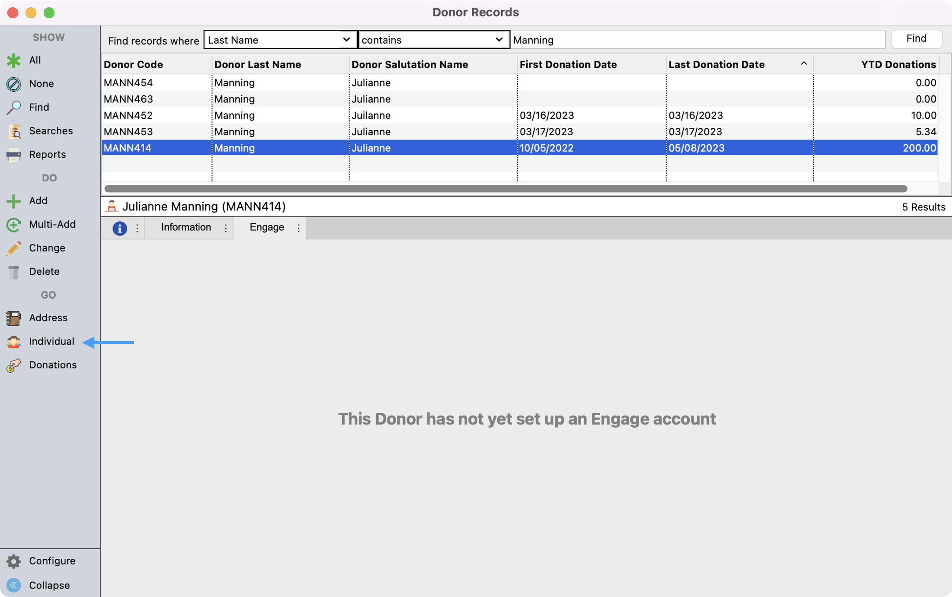Click the blue info tab icon
The width and height of the screenshot is (952, 597).
[119, 228]
